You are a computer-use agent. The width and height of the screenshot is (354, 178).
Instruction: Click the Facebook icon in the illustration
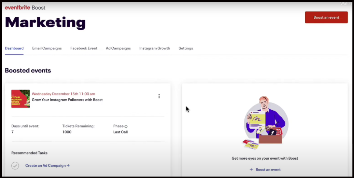pos(272,133)
